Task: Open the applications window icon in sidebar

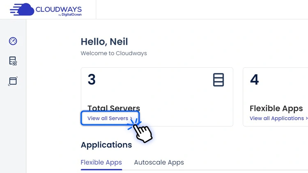Action: coord(13,81)
